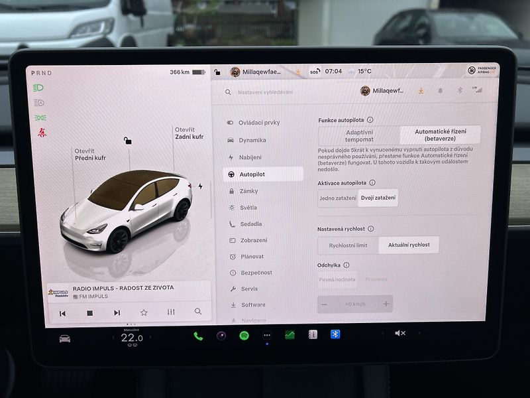Tap the red seatbelt warning icon

(42, 132)
